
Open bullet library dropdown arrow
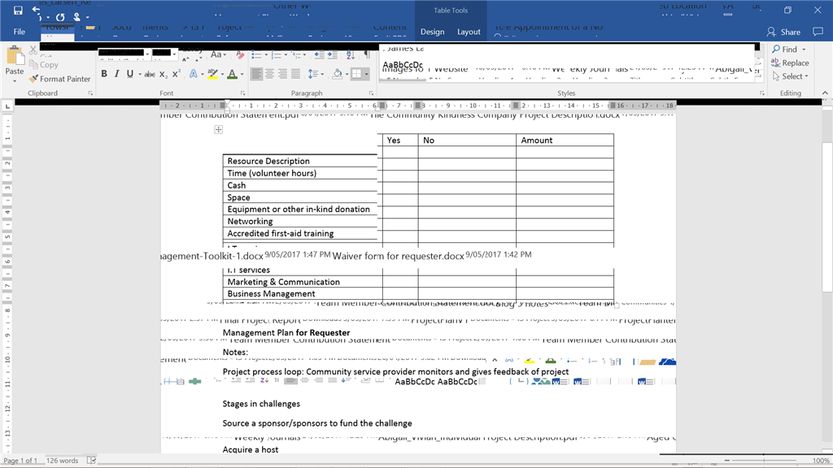266,54
